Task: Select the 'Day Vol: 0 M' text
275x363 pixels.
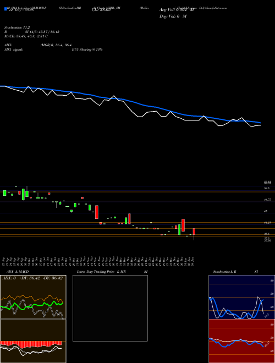Action: click(x=173, y=16)
